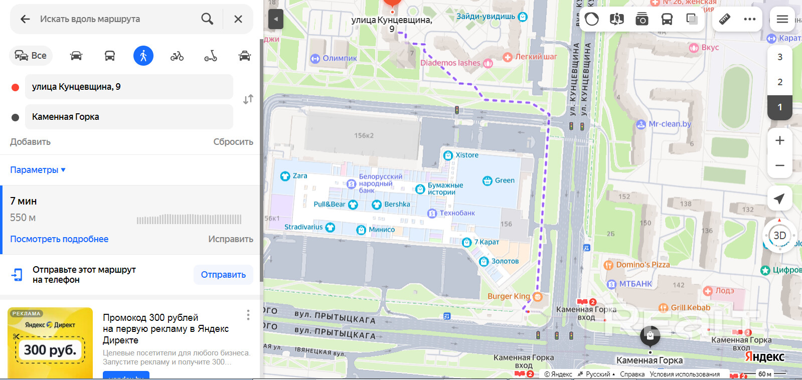Select the 'Все' transport mode
Image resolution: width=802 pixels, height=380 pixels.
31,56
